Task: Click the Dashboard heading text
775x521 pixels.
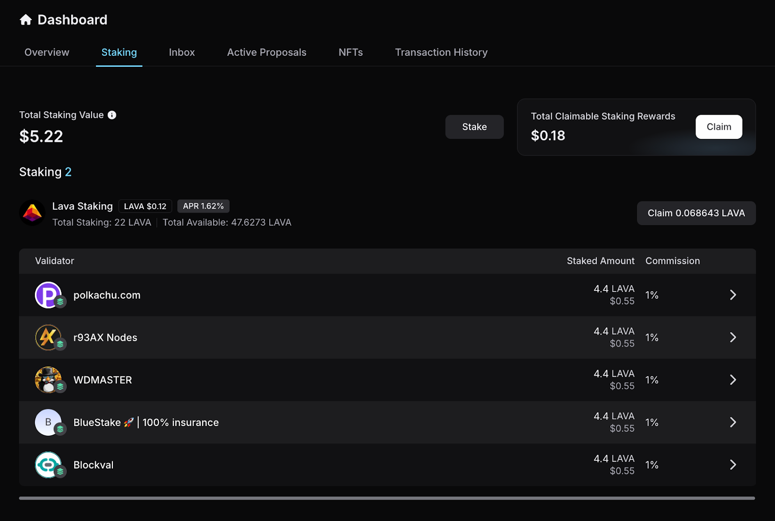Action: pyautogui.click(x=73, y=20)
